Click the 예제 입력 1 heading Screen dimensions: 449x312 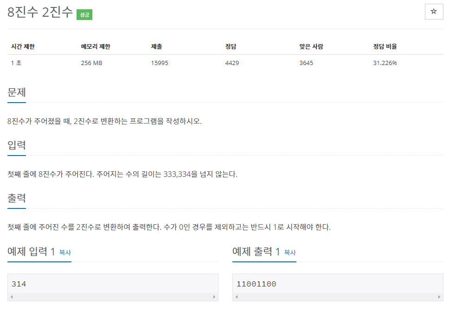click(x=31, y=252)
